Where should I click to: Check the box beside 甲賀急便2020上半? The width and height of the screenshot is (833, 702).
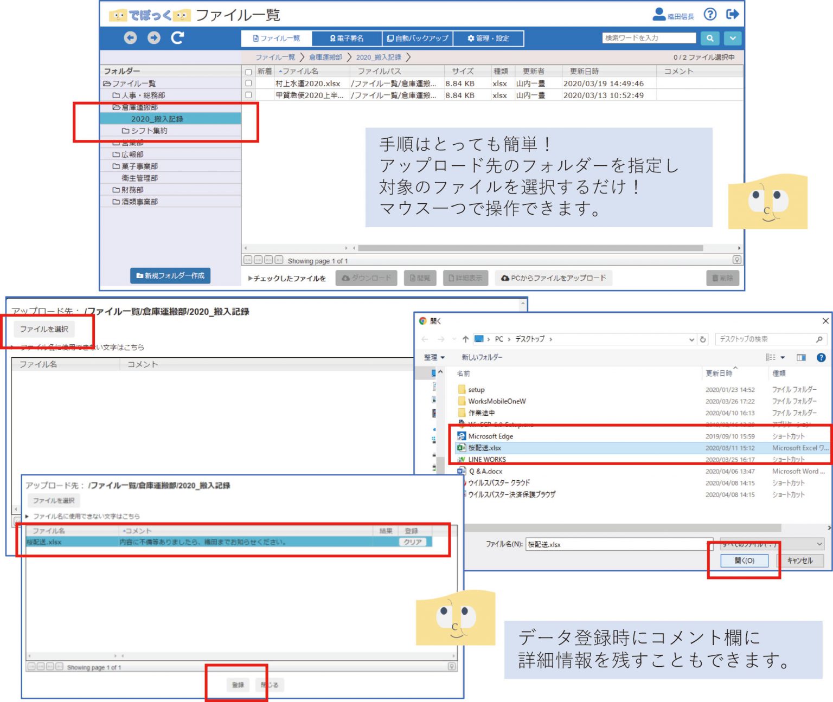[x=248, y=95]
